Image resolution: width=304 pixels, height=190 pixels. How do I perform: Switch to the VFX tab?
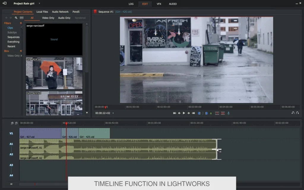coord(159,4)
